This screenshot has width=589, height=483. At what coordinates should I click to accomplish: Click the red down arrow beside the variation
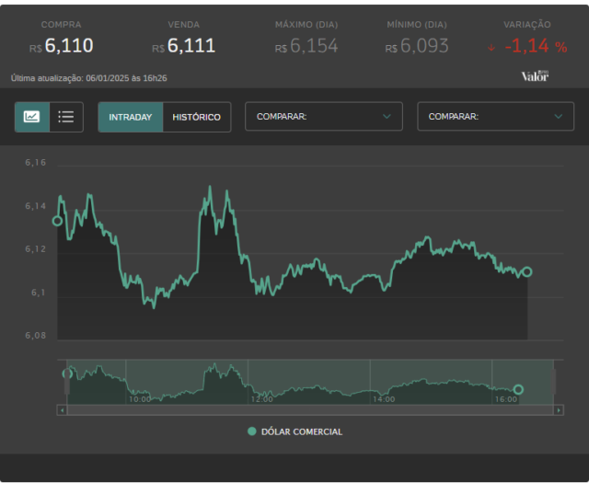[x=491, y=48]
